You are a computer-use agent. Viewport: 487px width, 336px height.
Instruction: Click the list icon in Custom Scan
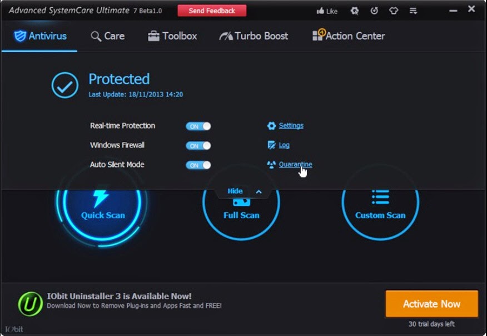coord(380,197)
